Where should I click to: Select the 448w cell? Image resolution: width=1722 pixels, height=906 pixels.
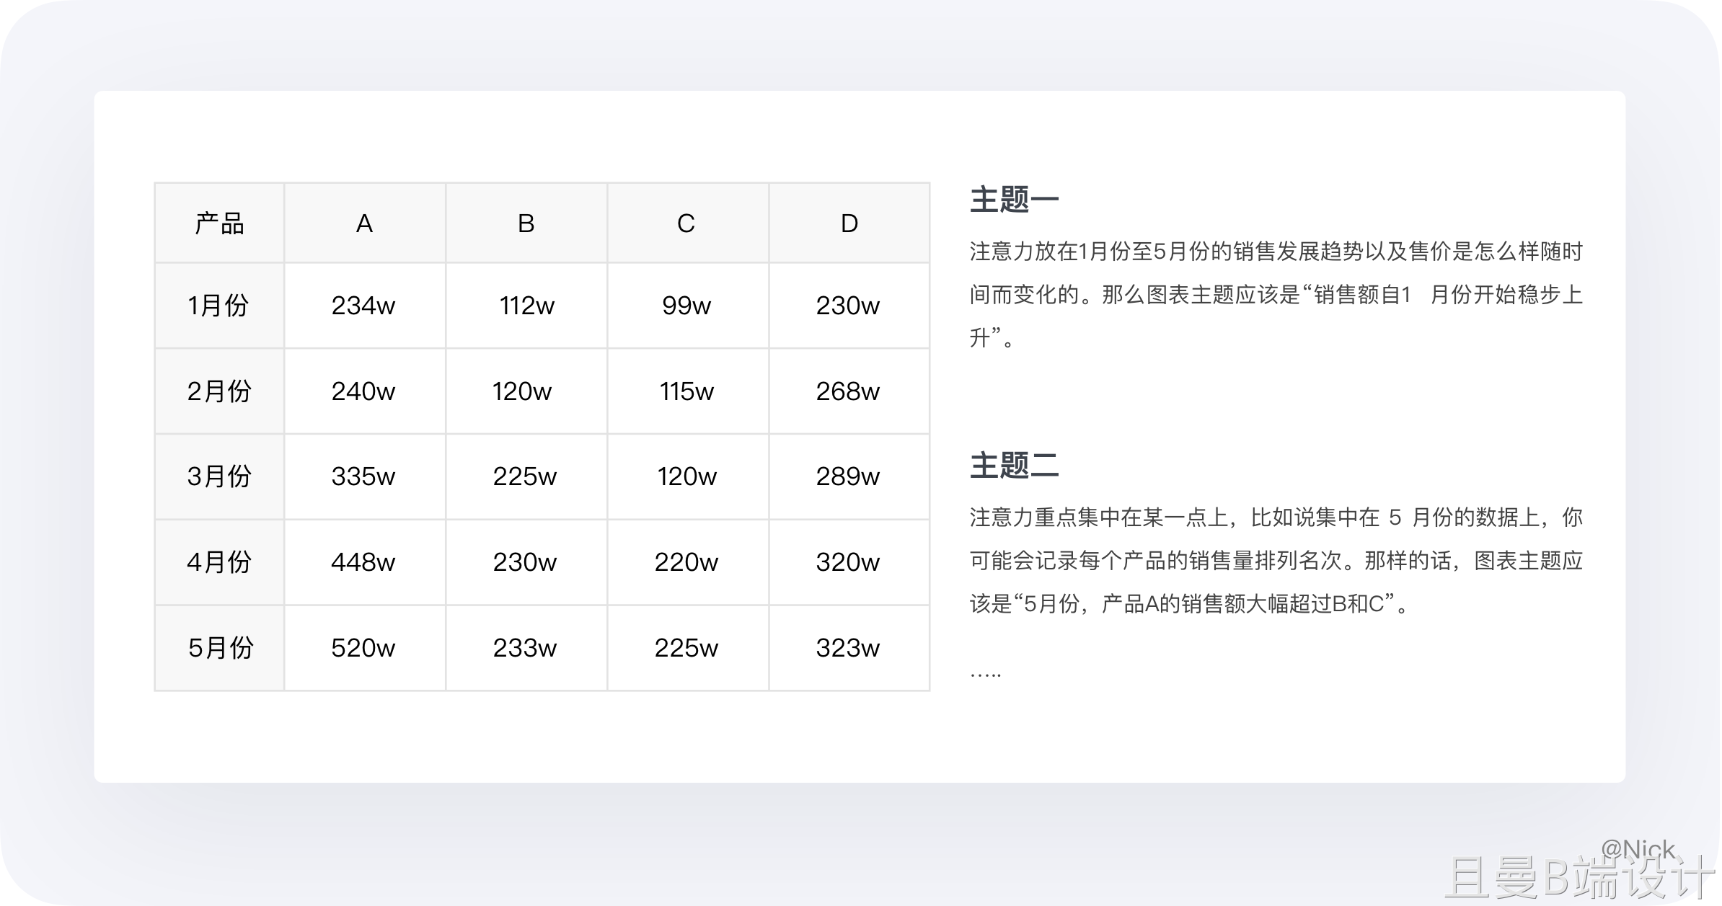[365, 562]
